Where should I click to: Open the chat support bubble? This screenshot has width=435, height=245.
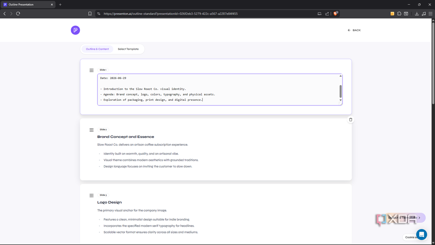point(421,235)
